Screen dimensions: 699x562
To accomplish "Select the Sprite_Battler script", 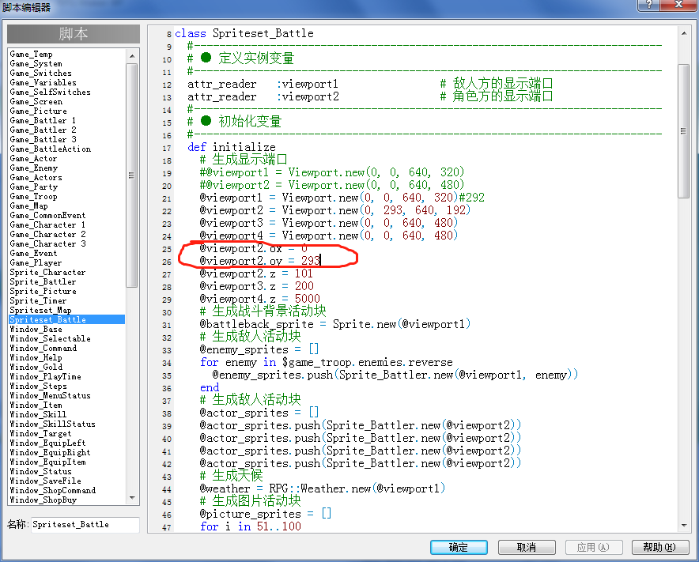I will 43,281.
